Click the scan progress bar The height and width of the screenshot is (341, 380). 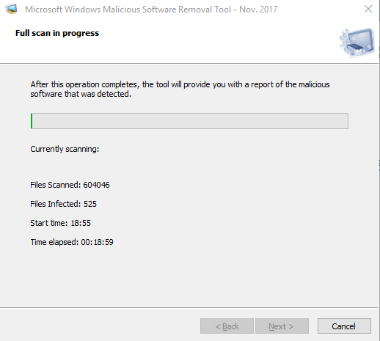189,121
